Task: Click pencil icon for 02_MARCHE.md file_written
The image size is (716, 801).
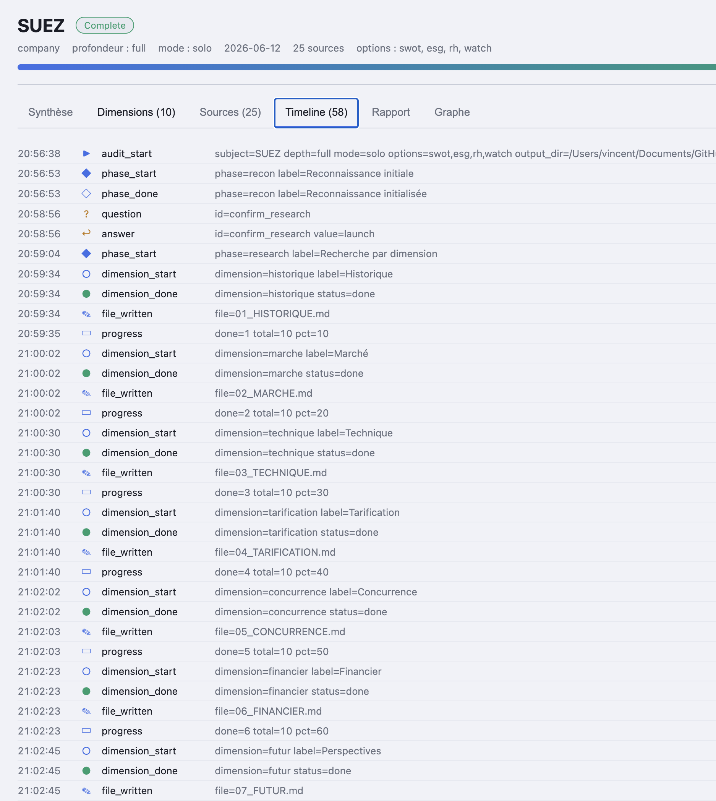Action: [x=87, y=393]
